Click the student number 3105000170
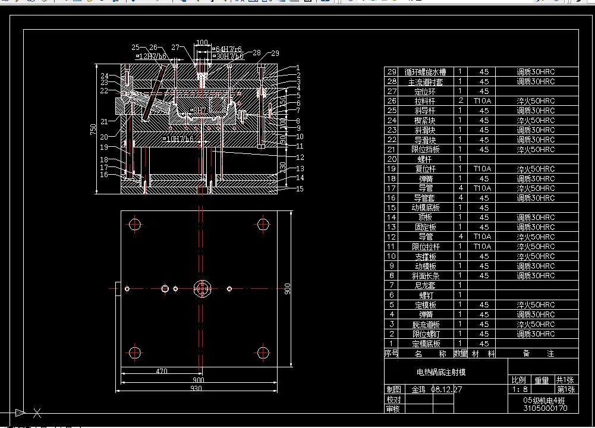 tap(545, 408)
